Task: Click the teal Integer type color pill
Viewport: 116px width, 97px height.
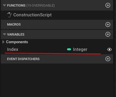Action: pos(69,49)
